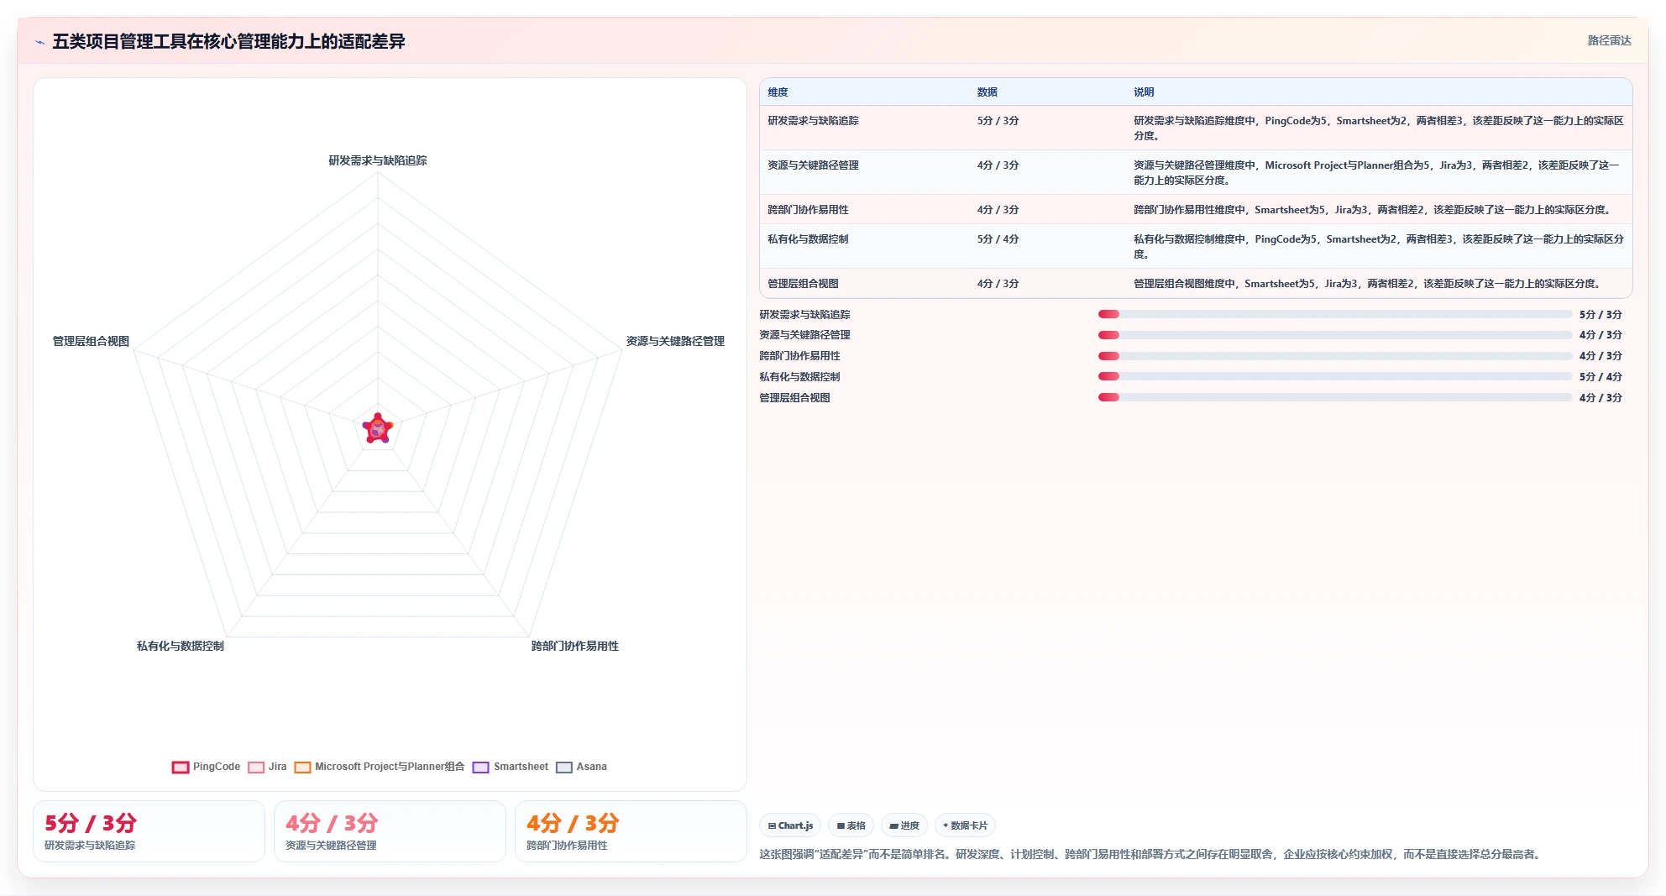Click 5分 / 4分 value beside 私有化 progress bar

(1601, 377)
